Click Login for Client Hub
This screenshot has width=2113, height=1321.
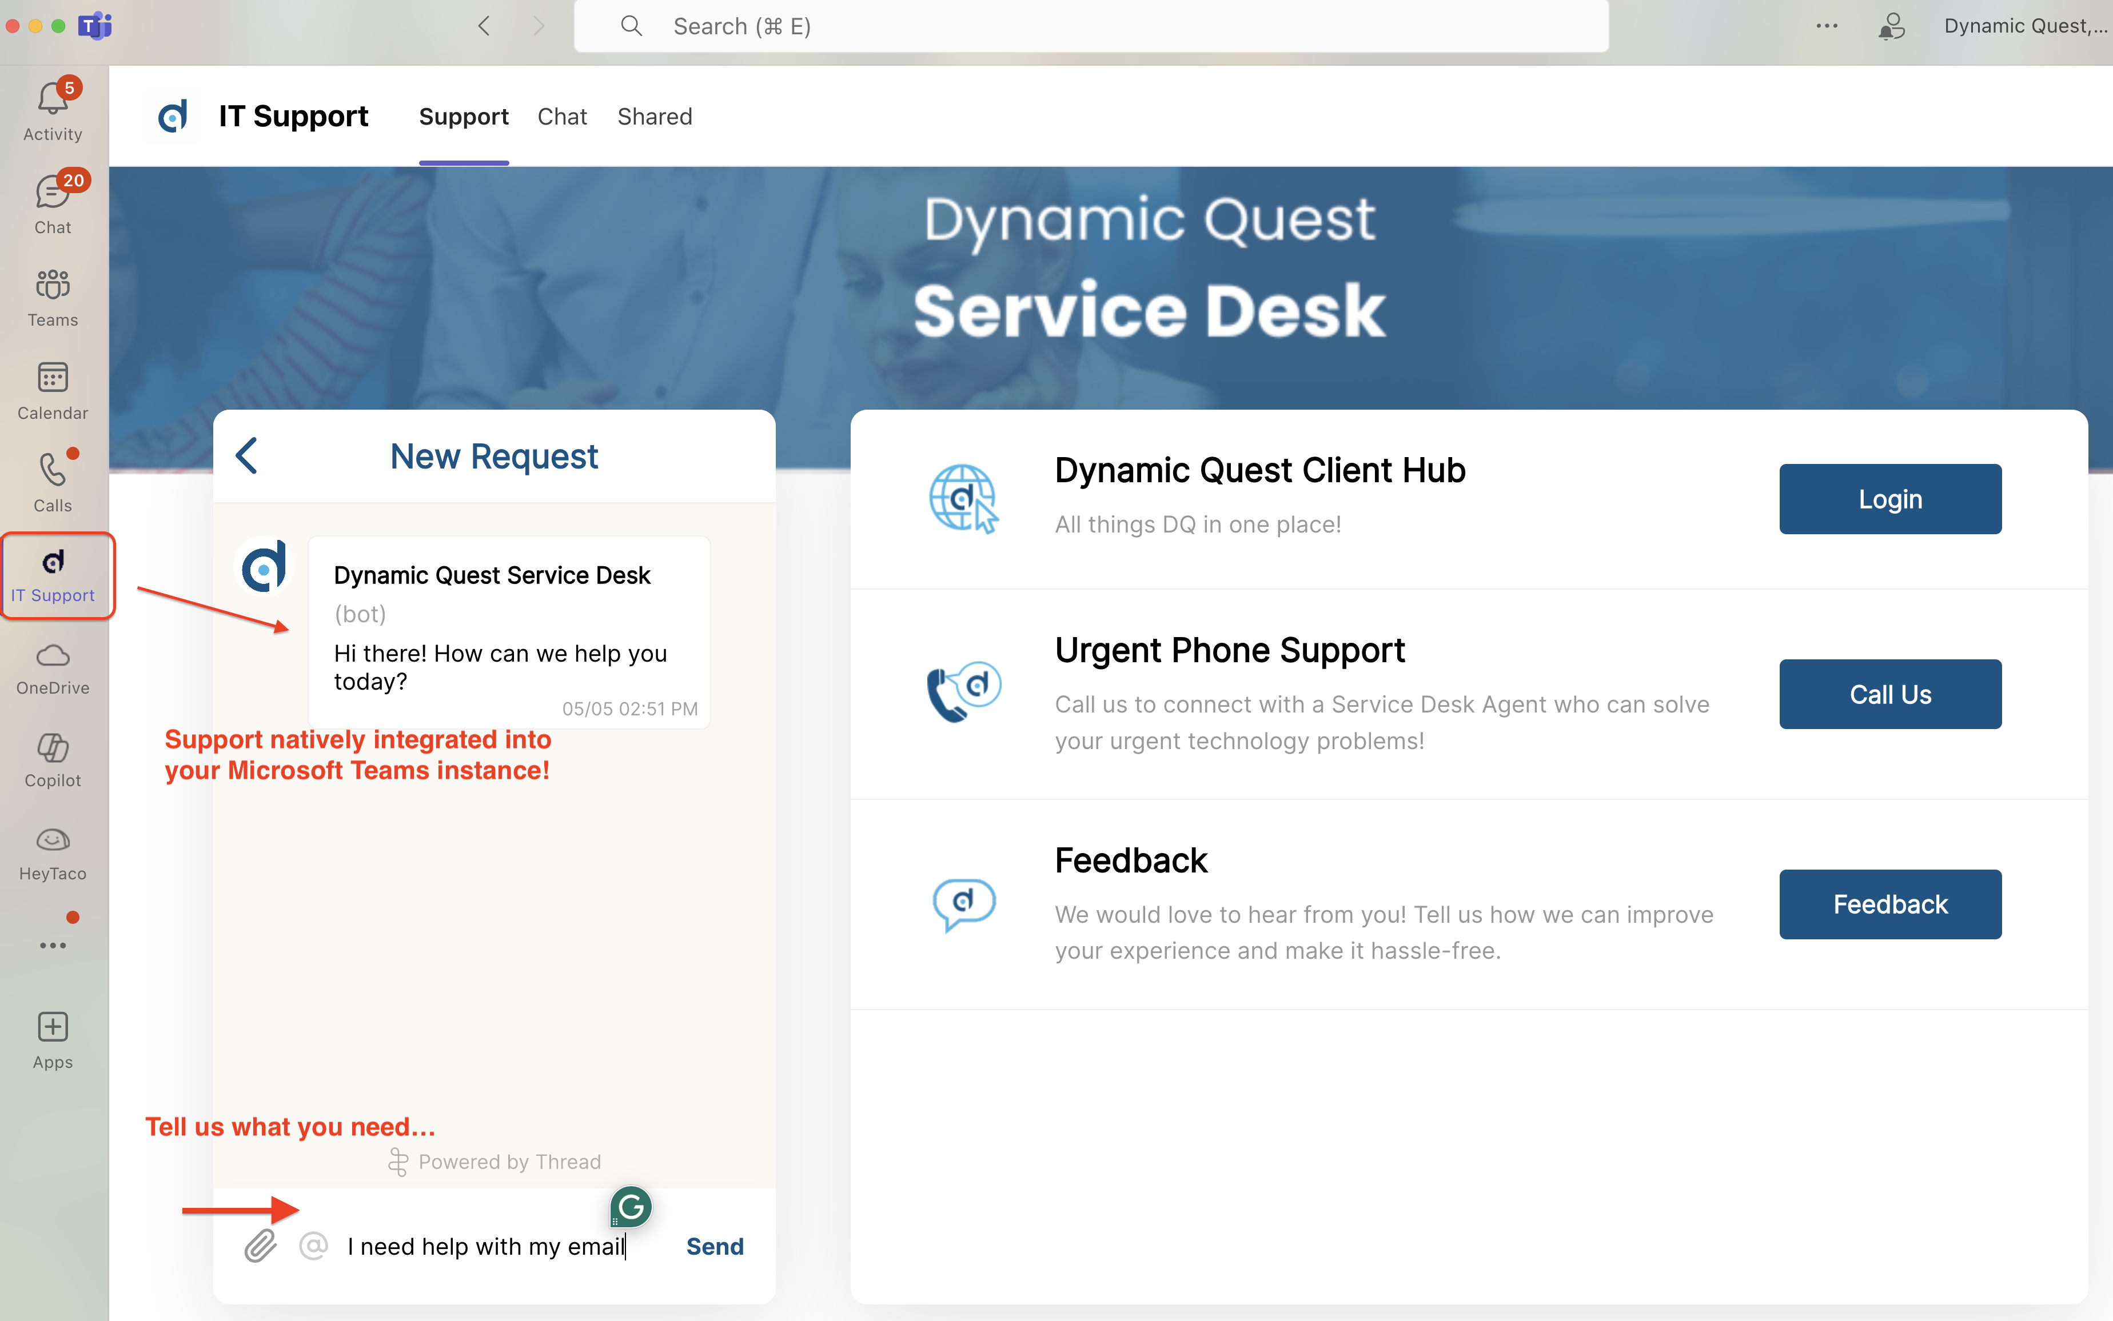(x=1890, y=499)
